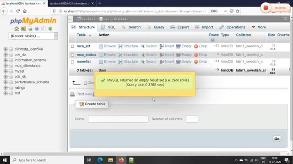Click the Empty icon for namelist row
The image size is (293, 164).
click(x=178, y=62)
